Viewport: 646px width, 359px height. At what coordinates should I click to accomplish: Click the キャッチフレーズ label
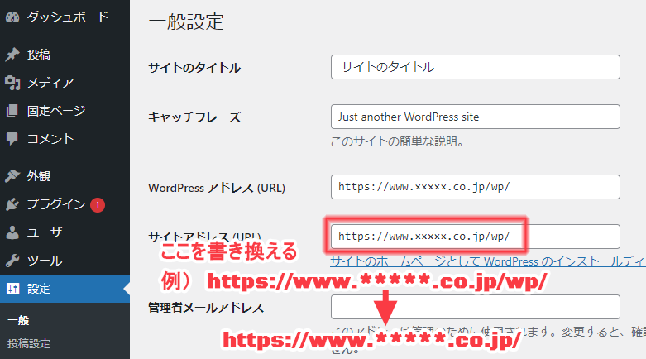[194, 117]
